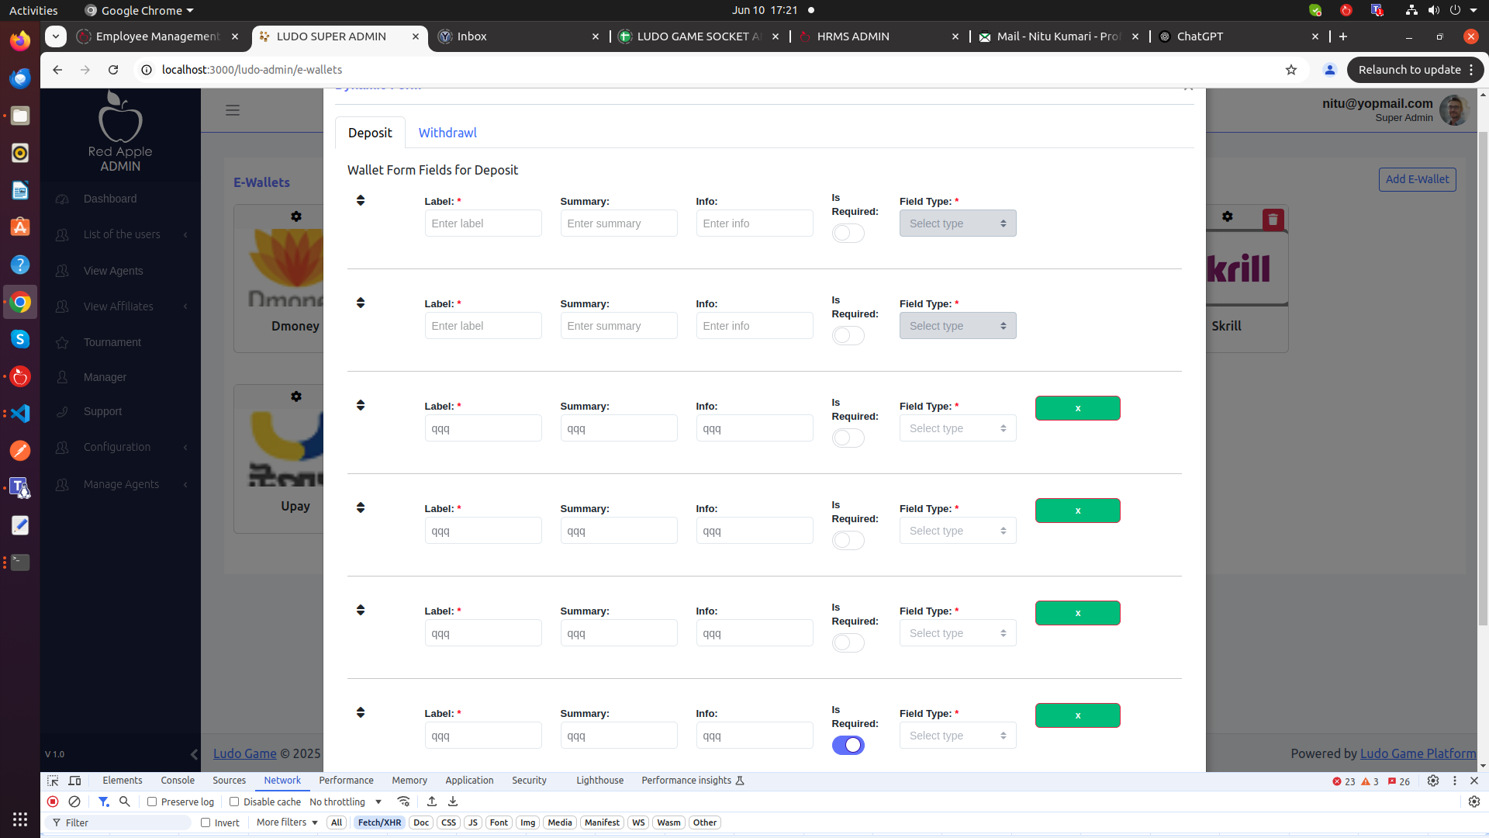
Task: Open Firefox from the Ubuntu dock
Action: coord(20,40)
